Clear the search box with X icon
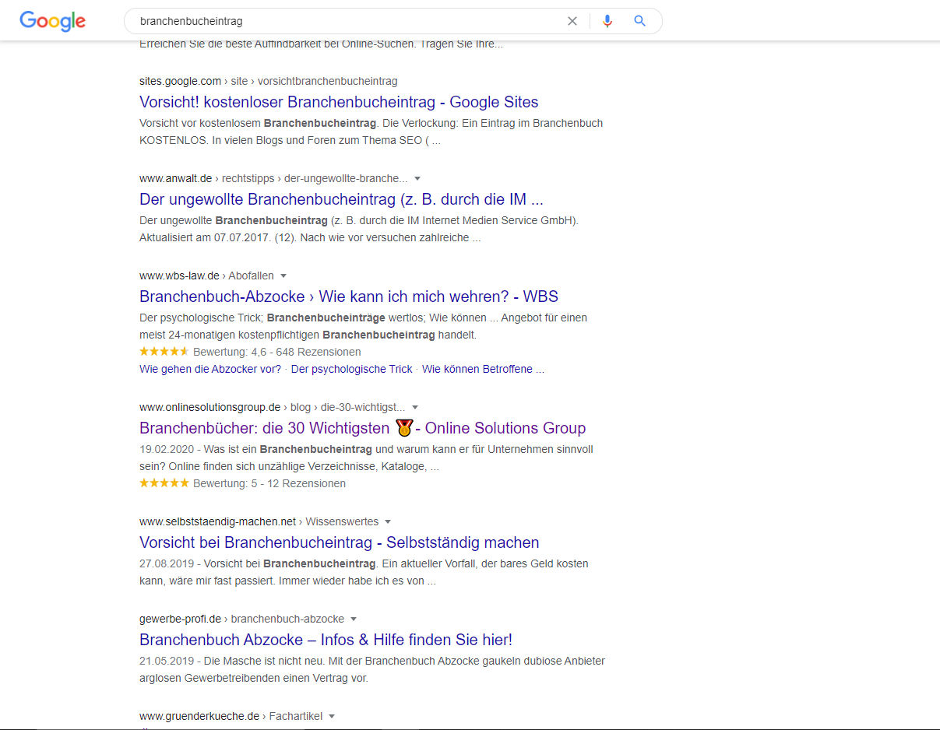The image size is (940, 730). pyautogui.click(x=572, y=21)
